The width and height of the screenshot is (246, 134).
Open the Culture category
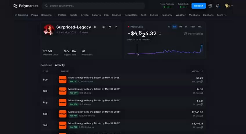(154, 15)
